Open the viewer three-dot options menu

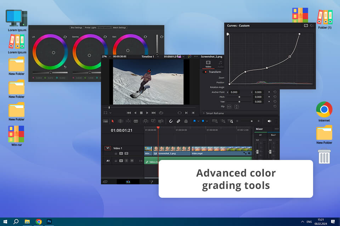(x=196, y=56)
